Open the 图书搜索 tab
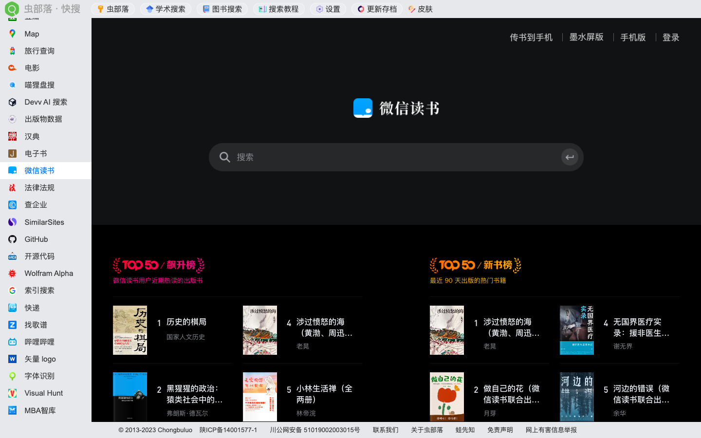This screenshot has height=438, width=701. (x=222, y=8)
